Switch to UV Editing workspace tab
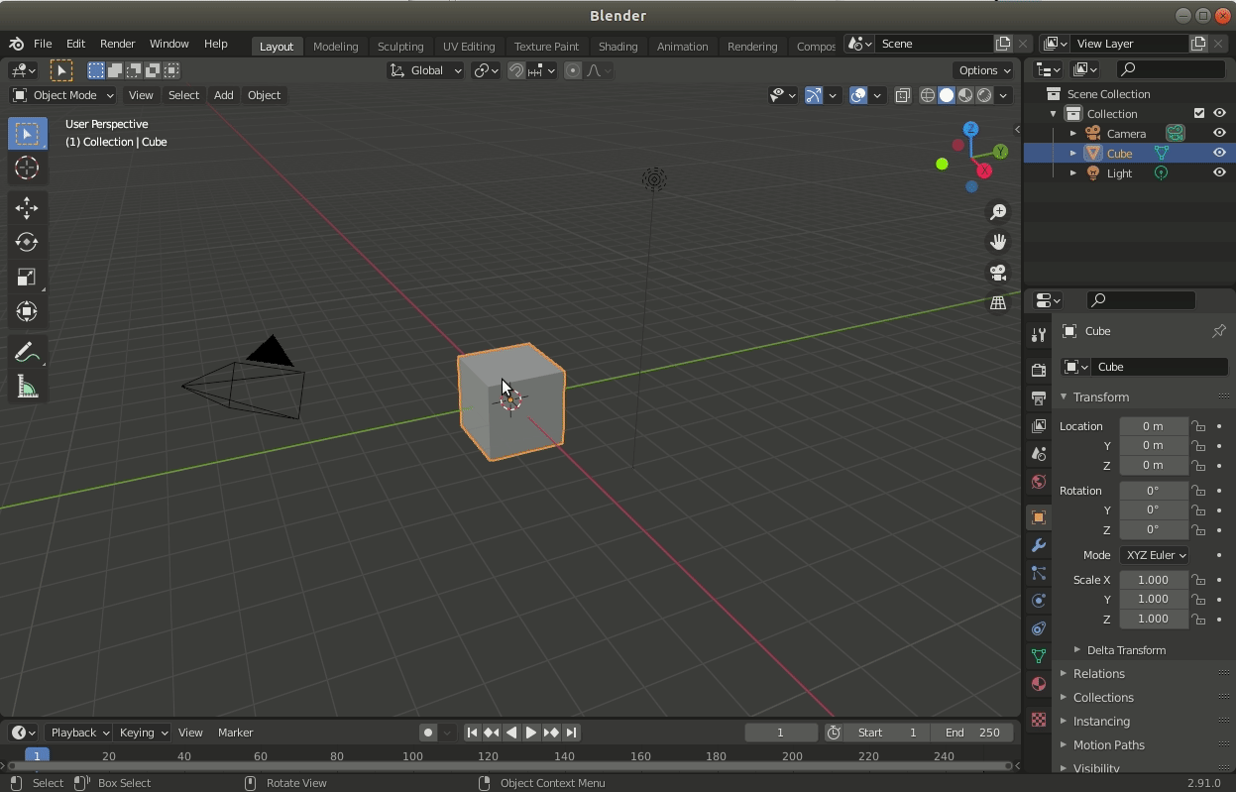 click(x=469, y=46)
